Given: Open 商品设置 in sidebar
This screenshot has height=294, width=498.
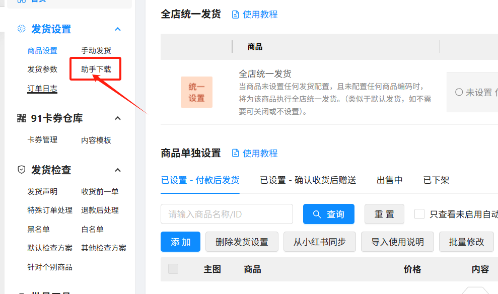Looking at the screenshot, I should (42, 50).
